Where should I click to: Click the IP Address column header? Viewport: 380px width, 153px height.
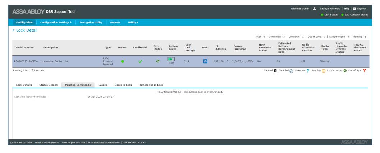click(x=220, y=47)
